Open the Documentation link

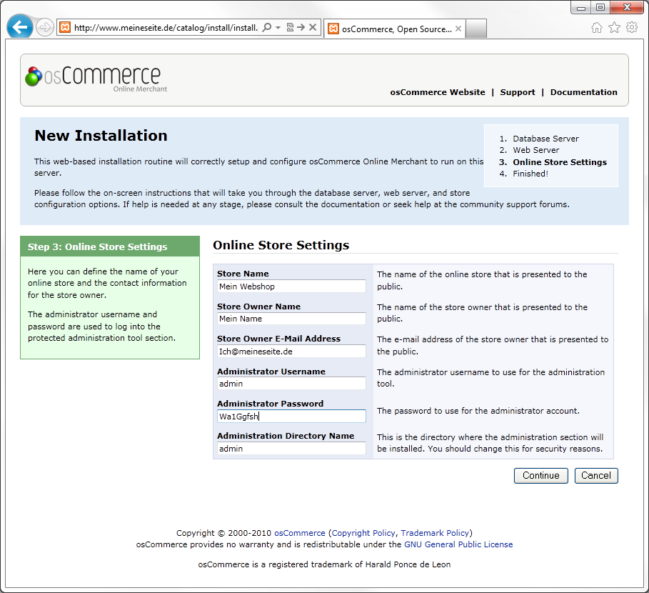pyautogui.click(x=583, y=92)
